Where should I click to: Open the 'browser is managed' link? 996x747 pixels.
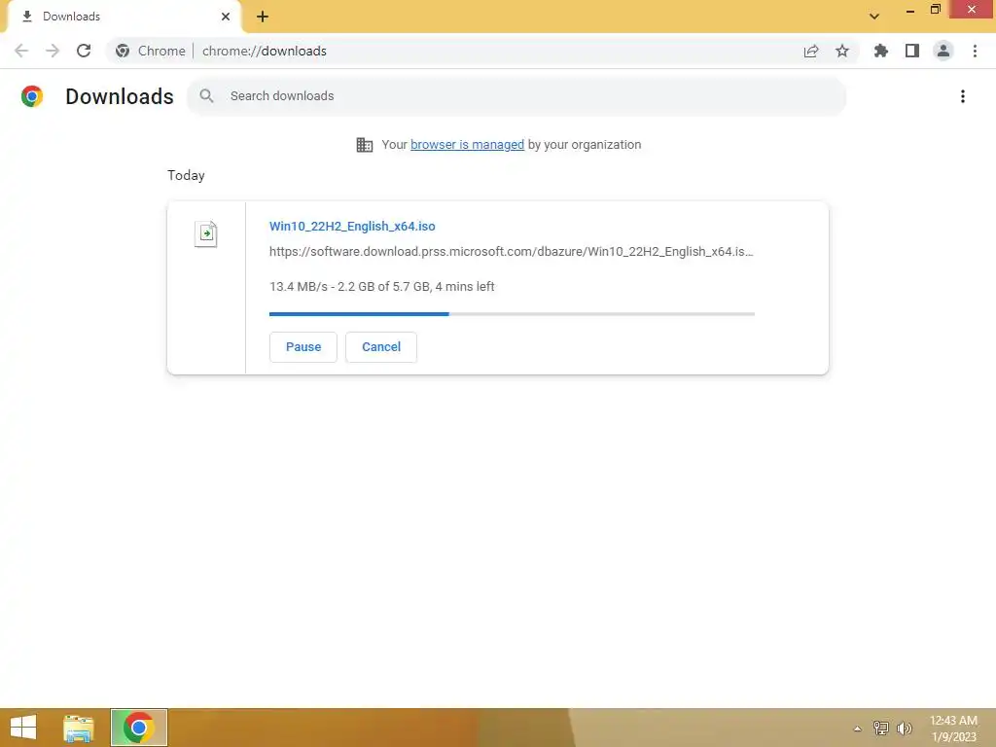click(468, 145)
